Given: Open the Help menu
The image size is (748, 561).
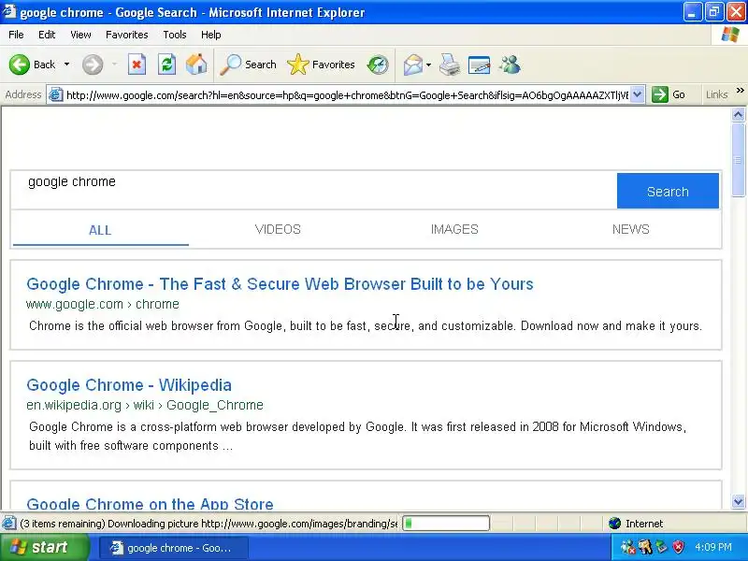Looking at the screenshot, I should click(x=211, y=35).
